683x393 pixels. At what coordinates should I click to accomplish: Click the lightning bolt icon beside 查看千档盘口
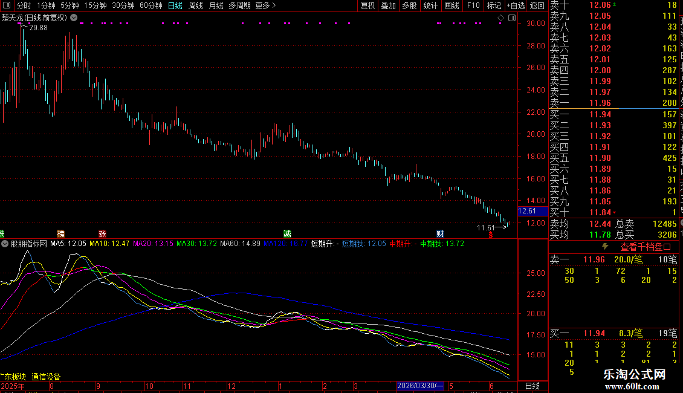(605, 247)
